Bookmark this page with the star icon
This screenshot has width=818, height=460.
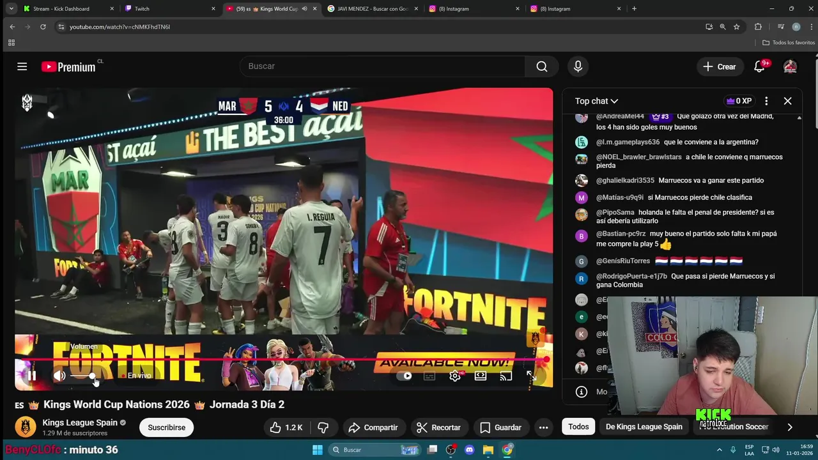(x=737, y=27)
